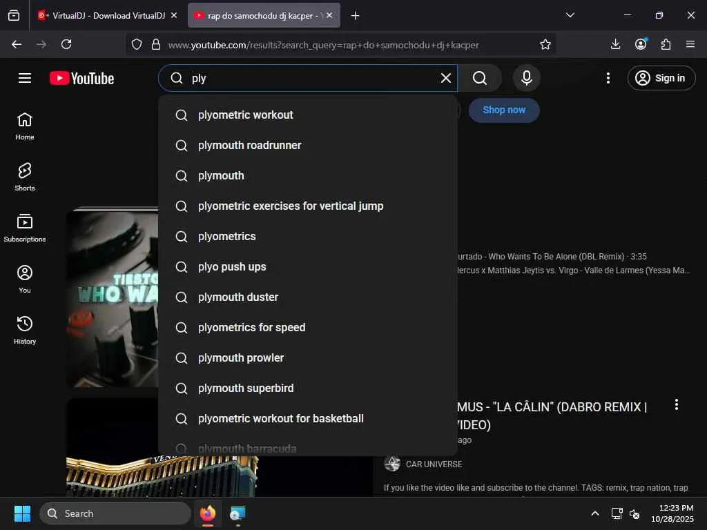The height and width of the screenshot is (530, 707).
Task: Select the 'plyometrics' suggestion
Action: pyautogui.click(x=308, y=236)
